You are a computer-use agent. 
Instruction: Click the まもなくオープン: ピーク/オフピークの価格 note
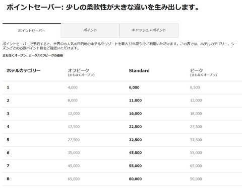coord(33,55)
